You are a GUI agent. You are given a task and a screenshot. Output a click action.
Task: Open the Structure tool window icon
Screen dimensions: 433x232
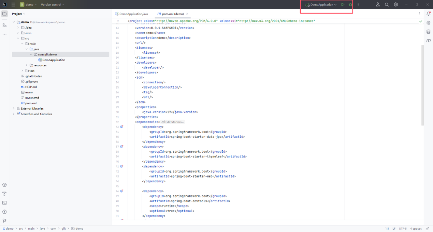(x=4, y=25)
